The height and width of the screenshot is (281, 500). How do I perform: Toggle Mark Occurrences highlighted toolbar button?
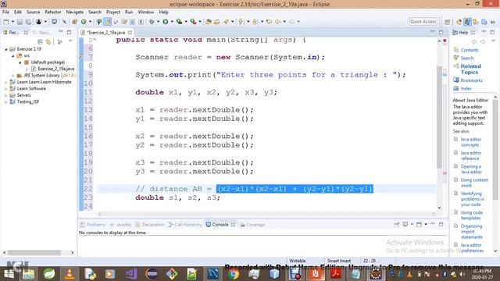pos(108,22)
